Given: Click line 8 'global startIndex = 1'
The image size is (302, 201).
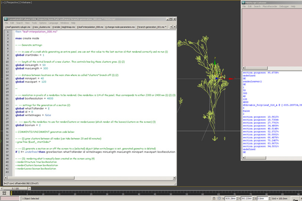Looking at the screenshot, I should [30, 55].
